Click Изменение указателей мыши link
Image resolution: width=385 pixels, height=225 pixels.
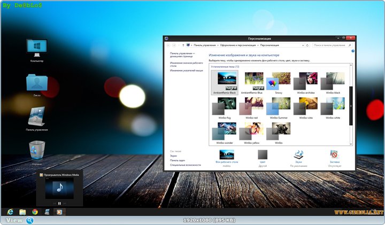click(187, 71)
